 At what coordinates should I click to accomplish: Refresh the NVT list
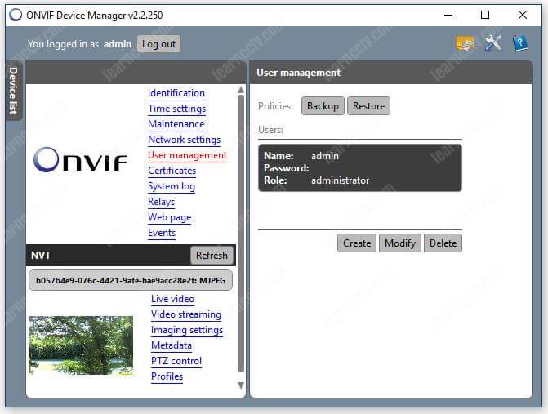point(212,256)
